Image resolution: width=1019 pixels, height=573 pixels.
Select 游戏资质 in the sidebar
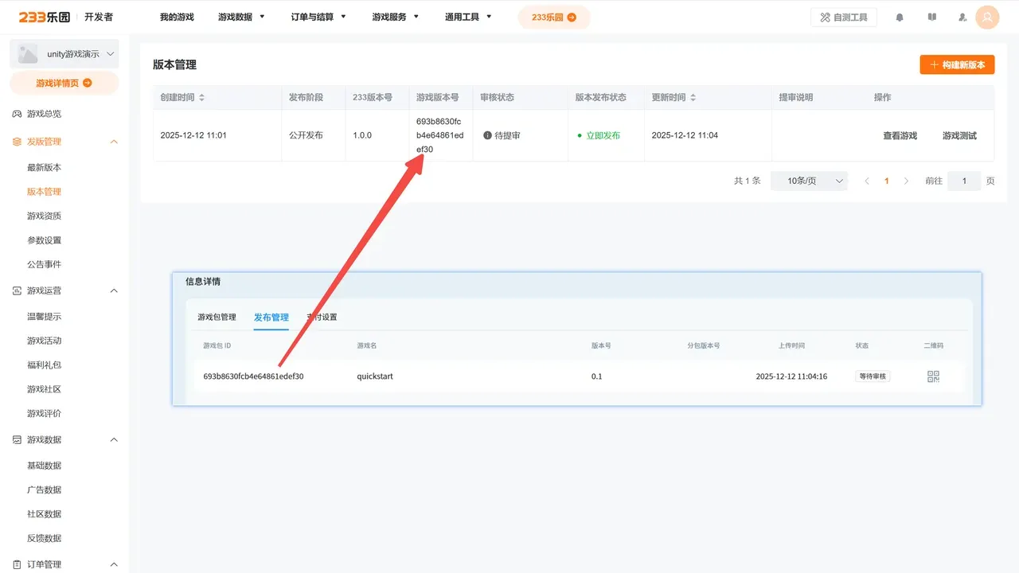pos(44,216)
